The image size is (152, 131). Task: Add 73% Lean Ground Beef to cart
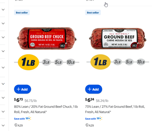click(94, 89)
